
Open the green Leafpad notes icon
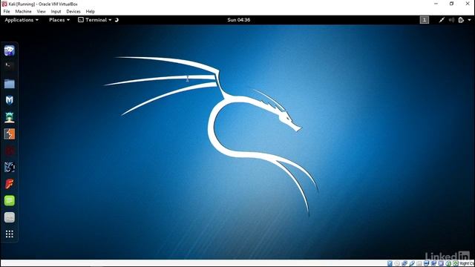10,200
